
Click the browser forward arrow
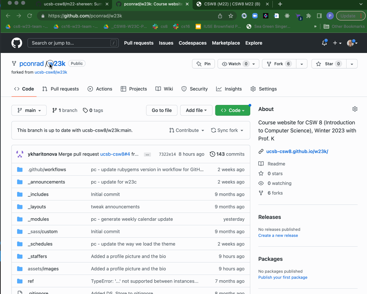(x=19, y=16)
